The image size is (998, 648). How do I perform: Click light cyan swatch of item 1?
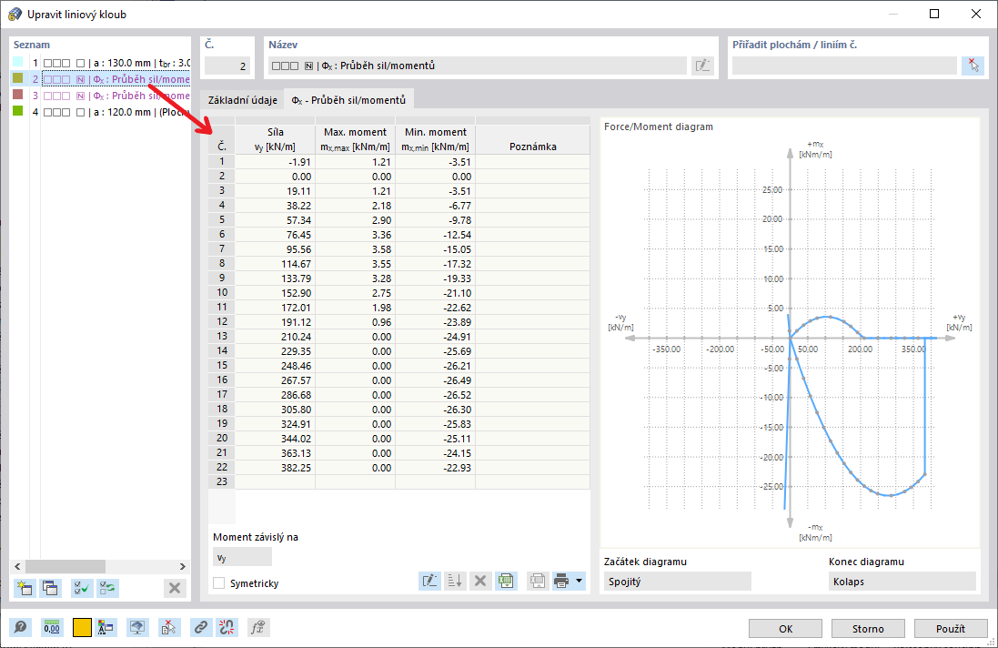point(18,62)
